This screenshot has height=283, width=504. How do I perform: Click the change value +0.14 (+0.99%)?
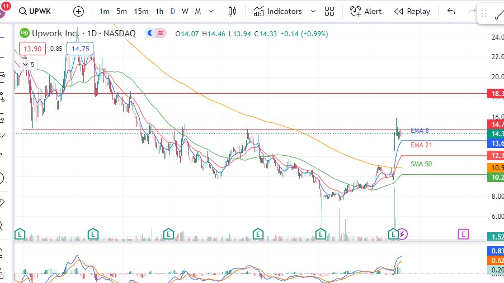304,33
